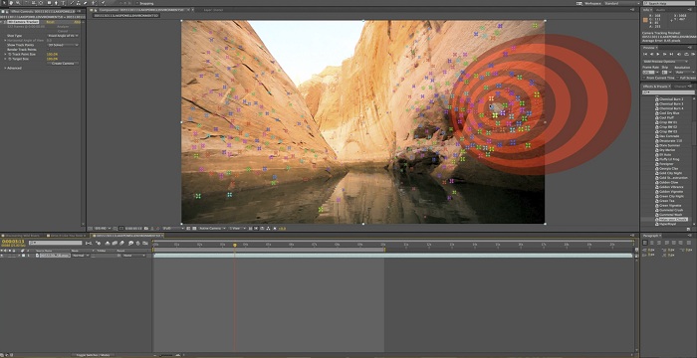Select the Golden Glow preset

click(668, 183)
